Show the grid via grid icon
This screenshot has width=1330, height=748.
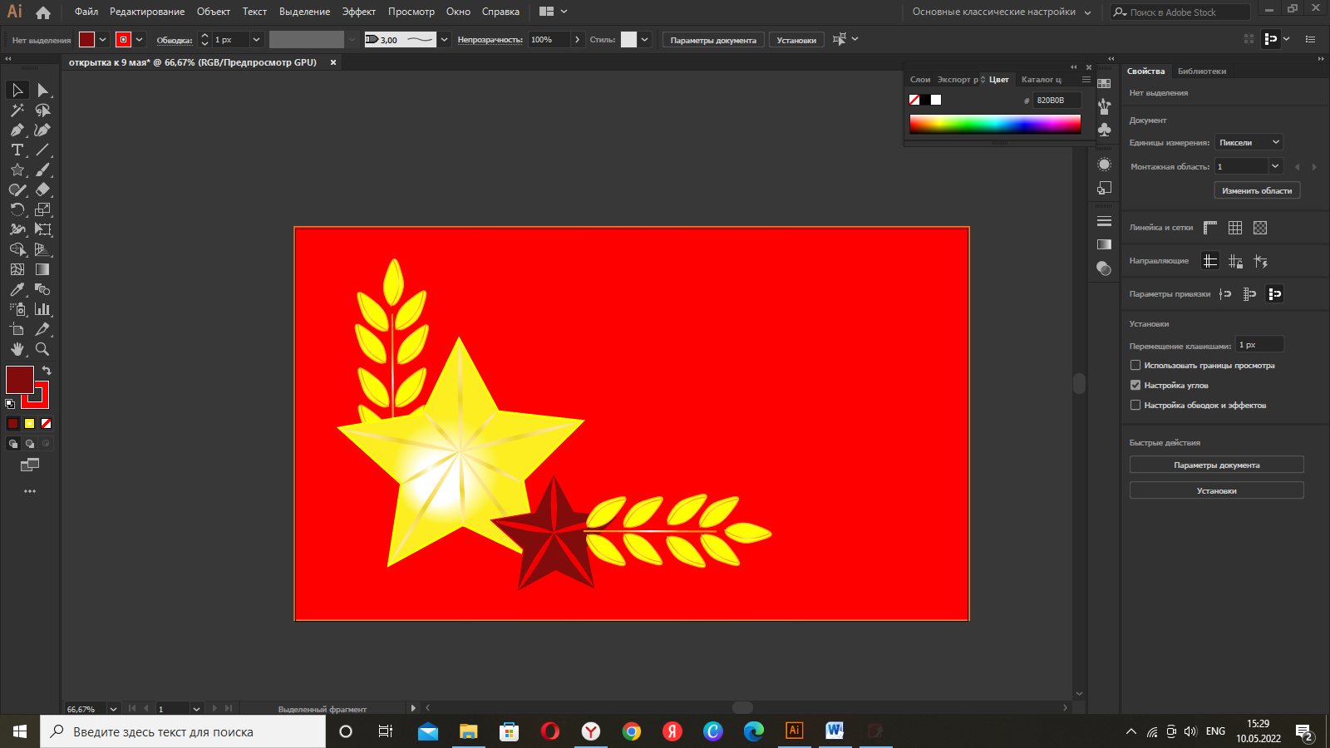(1235, 228)
